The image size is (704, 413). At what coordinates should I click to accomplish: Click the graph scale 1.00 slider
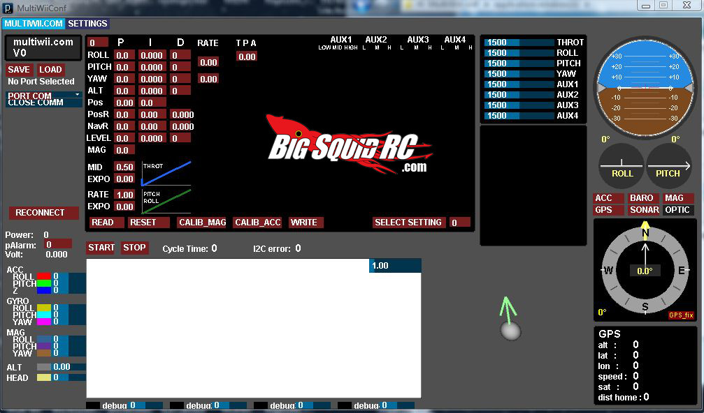(x=395, y=265)
